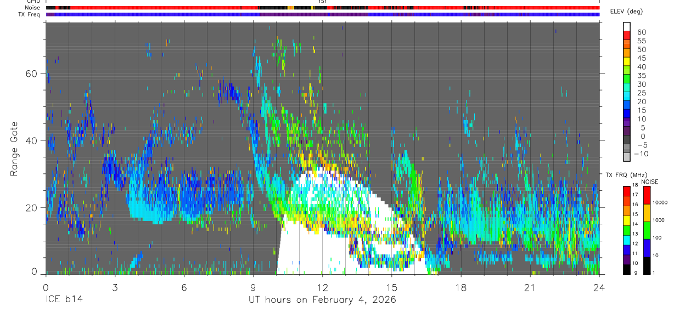This screenshot has height=311, width=674.
Task: Click the green 100–1000 NOISE swatch
Action: [x=647, y=230]
